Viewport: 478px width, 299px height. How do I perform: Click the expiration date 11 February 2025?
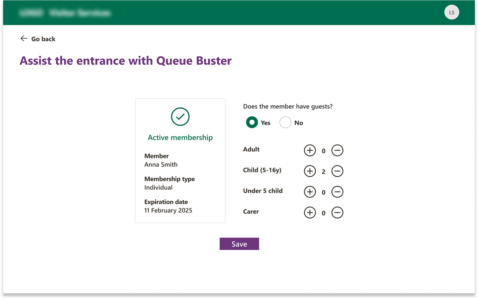coord(168,210)
